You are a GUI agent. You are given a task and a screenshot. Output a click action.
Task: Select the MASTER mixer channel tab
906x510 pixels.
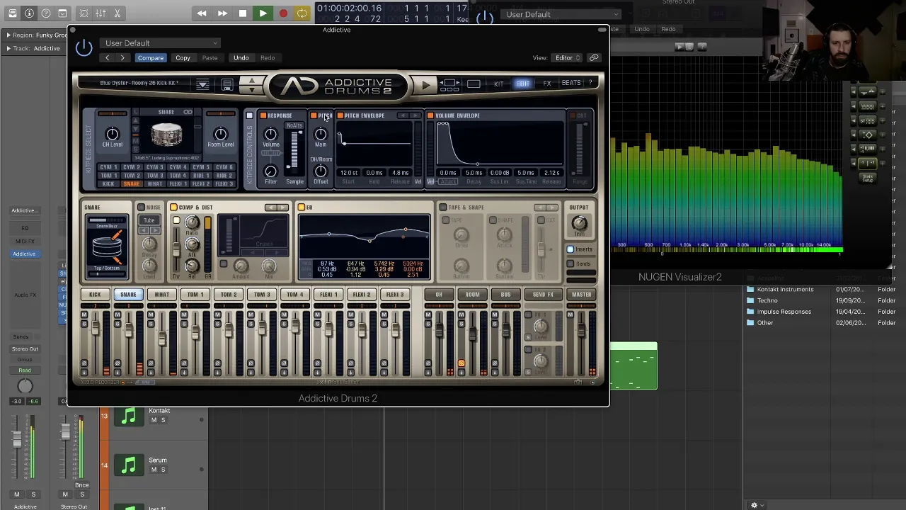coord(581,295)
